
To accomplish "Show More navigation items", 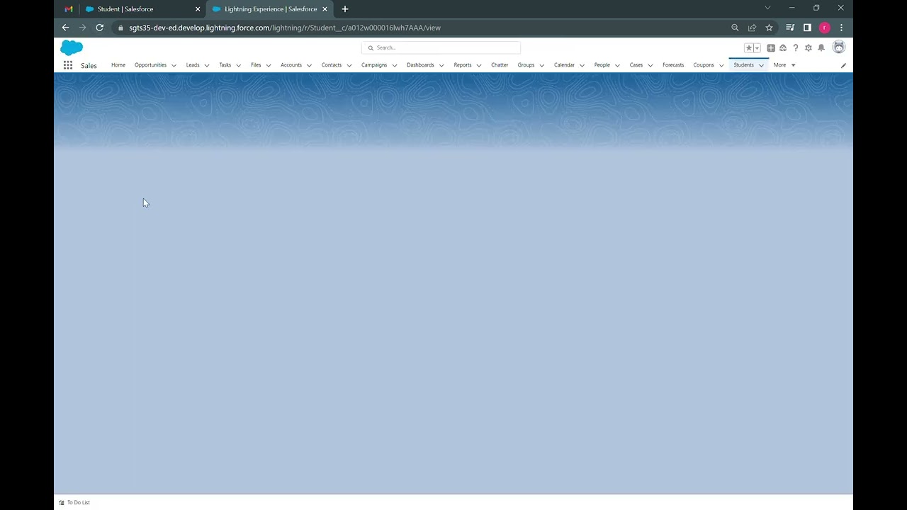I will [x=784, y=65].
